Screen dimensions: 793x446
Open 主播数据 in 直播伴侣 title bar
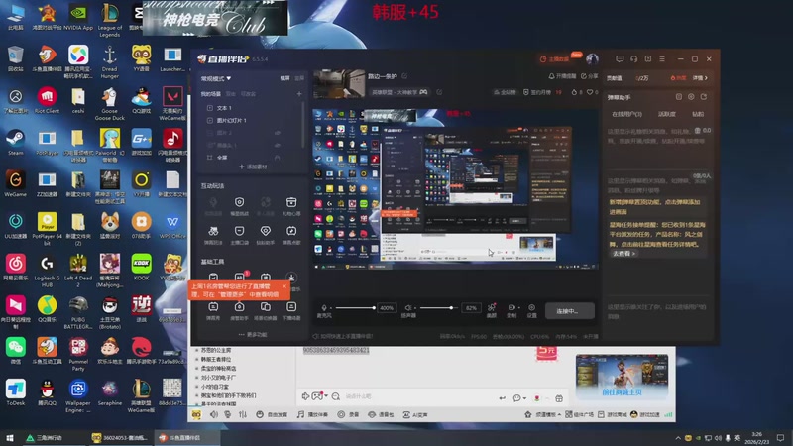(x=554, y=59)
